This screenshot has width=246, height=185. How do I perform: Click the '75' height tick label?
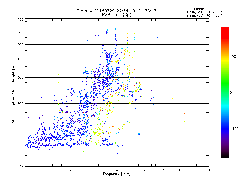point(22,165)
